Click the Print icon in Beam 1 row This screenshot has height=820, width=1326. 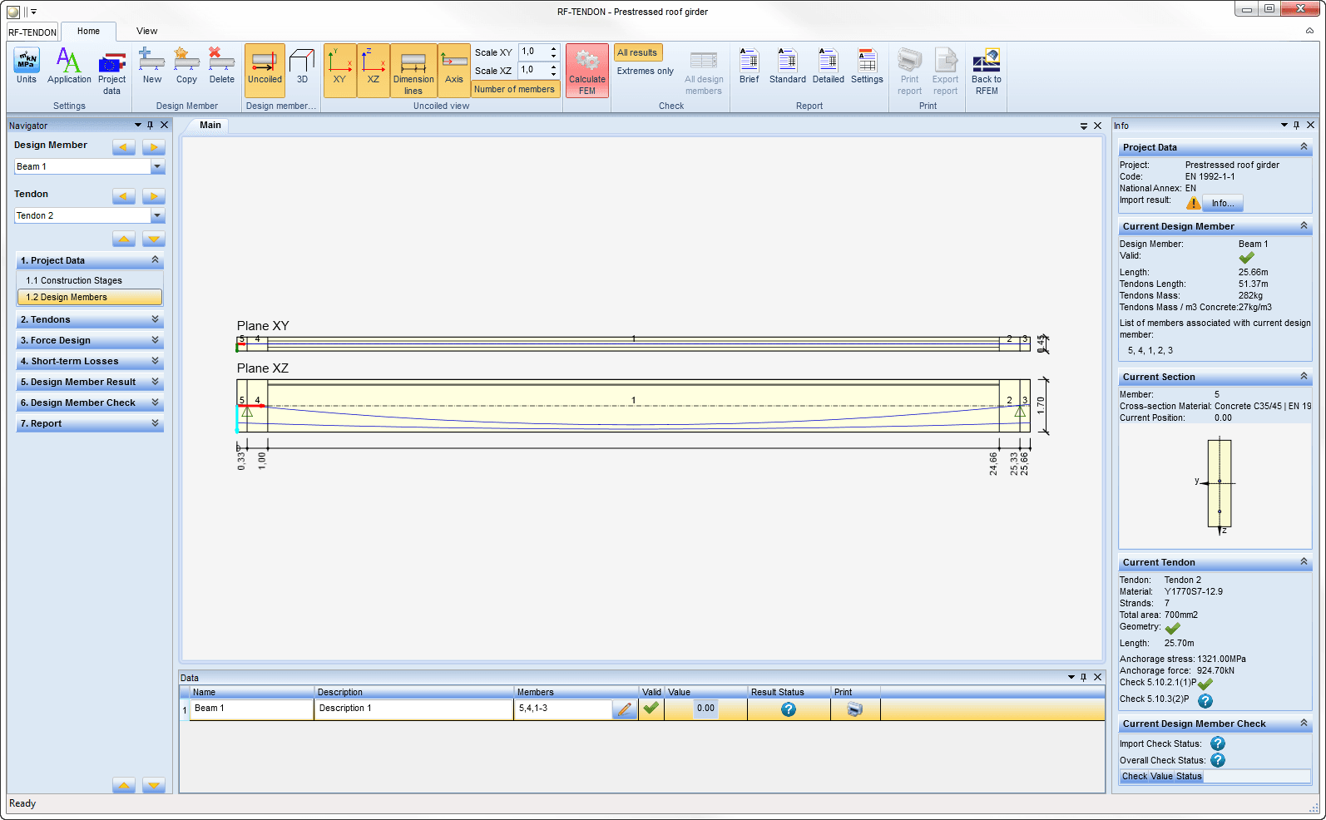pyautogui.click(x=854, y=709)
